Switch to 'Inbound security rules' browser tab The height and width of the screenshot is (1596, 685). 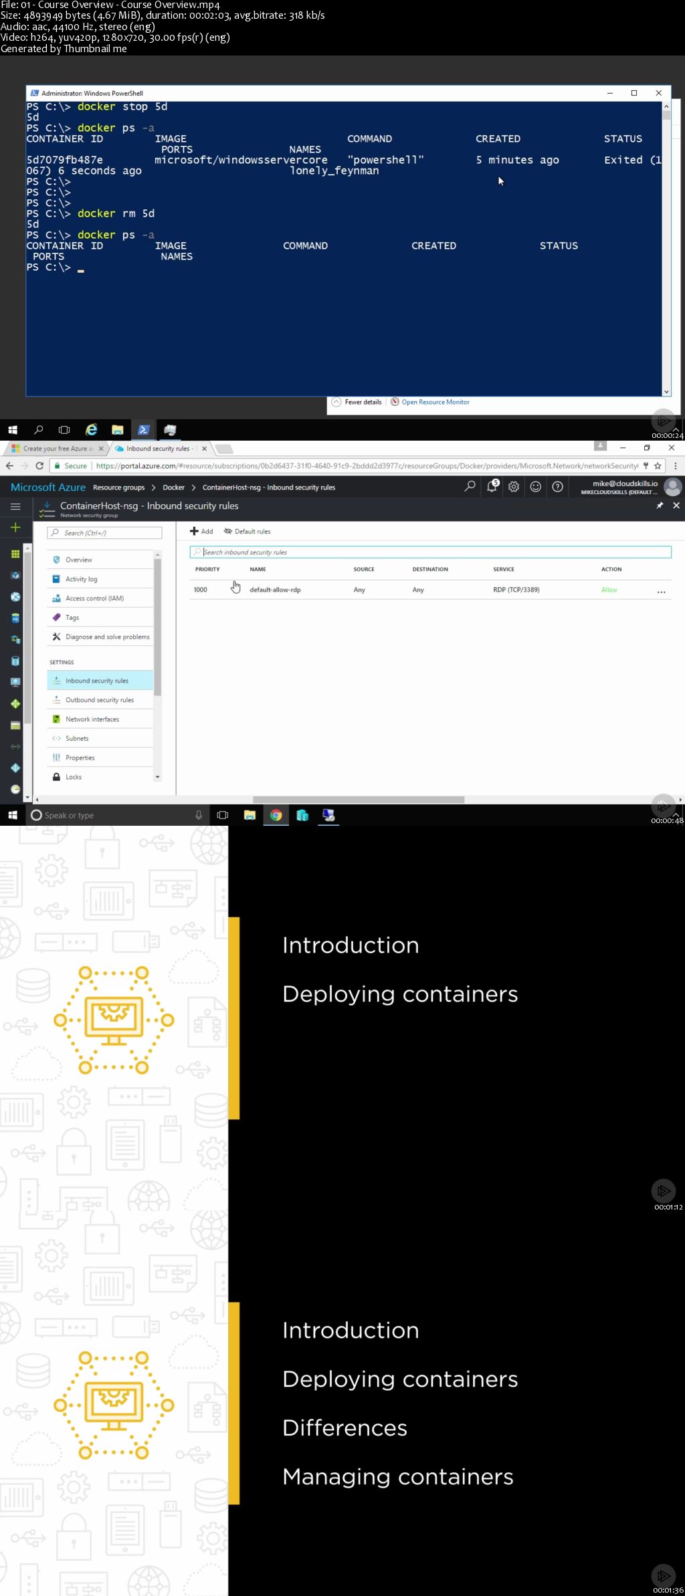[157, 449]
